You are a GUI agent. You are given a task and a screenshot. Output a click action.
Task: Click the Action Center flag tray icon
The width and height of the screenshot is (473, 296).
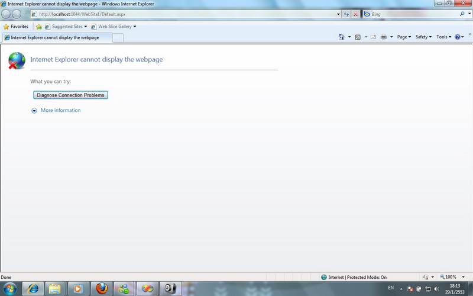coord(410,289)
